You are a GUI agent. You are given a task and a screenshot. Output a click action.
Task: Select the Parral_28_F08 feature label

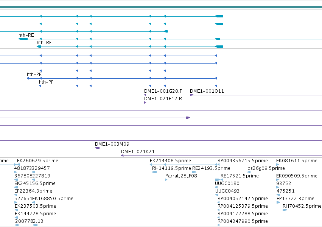tap(181, 176)
